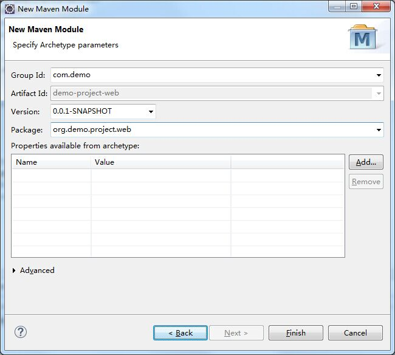Go back with the Back button

[180, 333]
